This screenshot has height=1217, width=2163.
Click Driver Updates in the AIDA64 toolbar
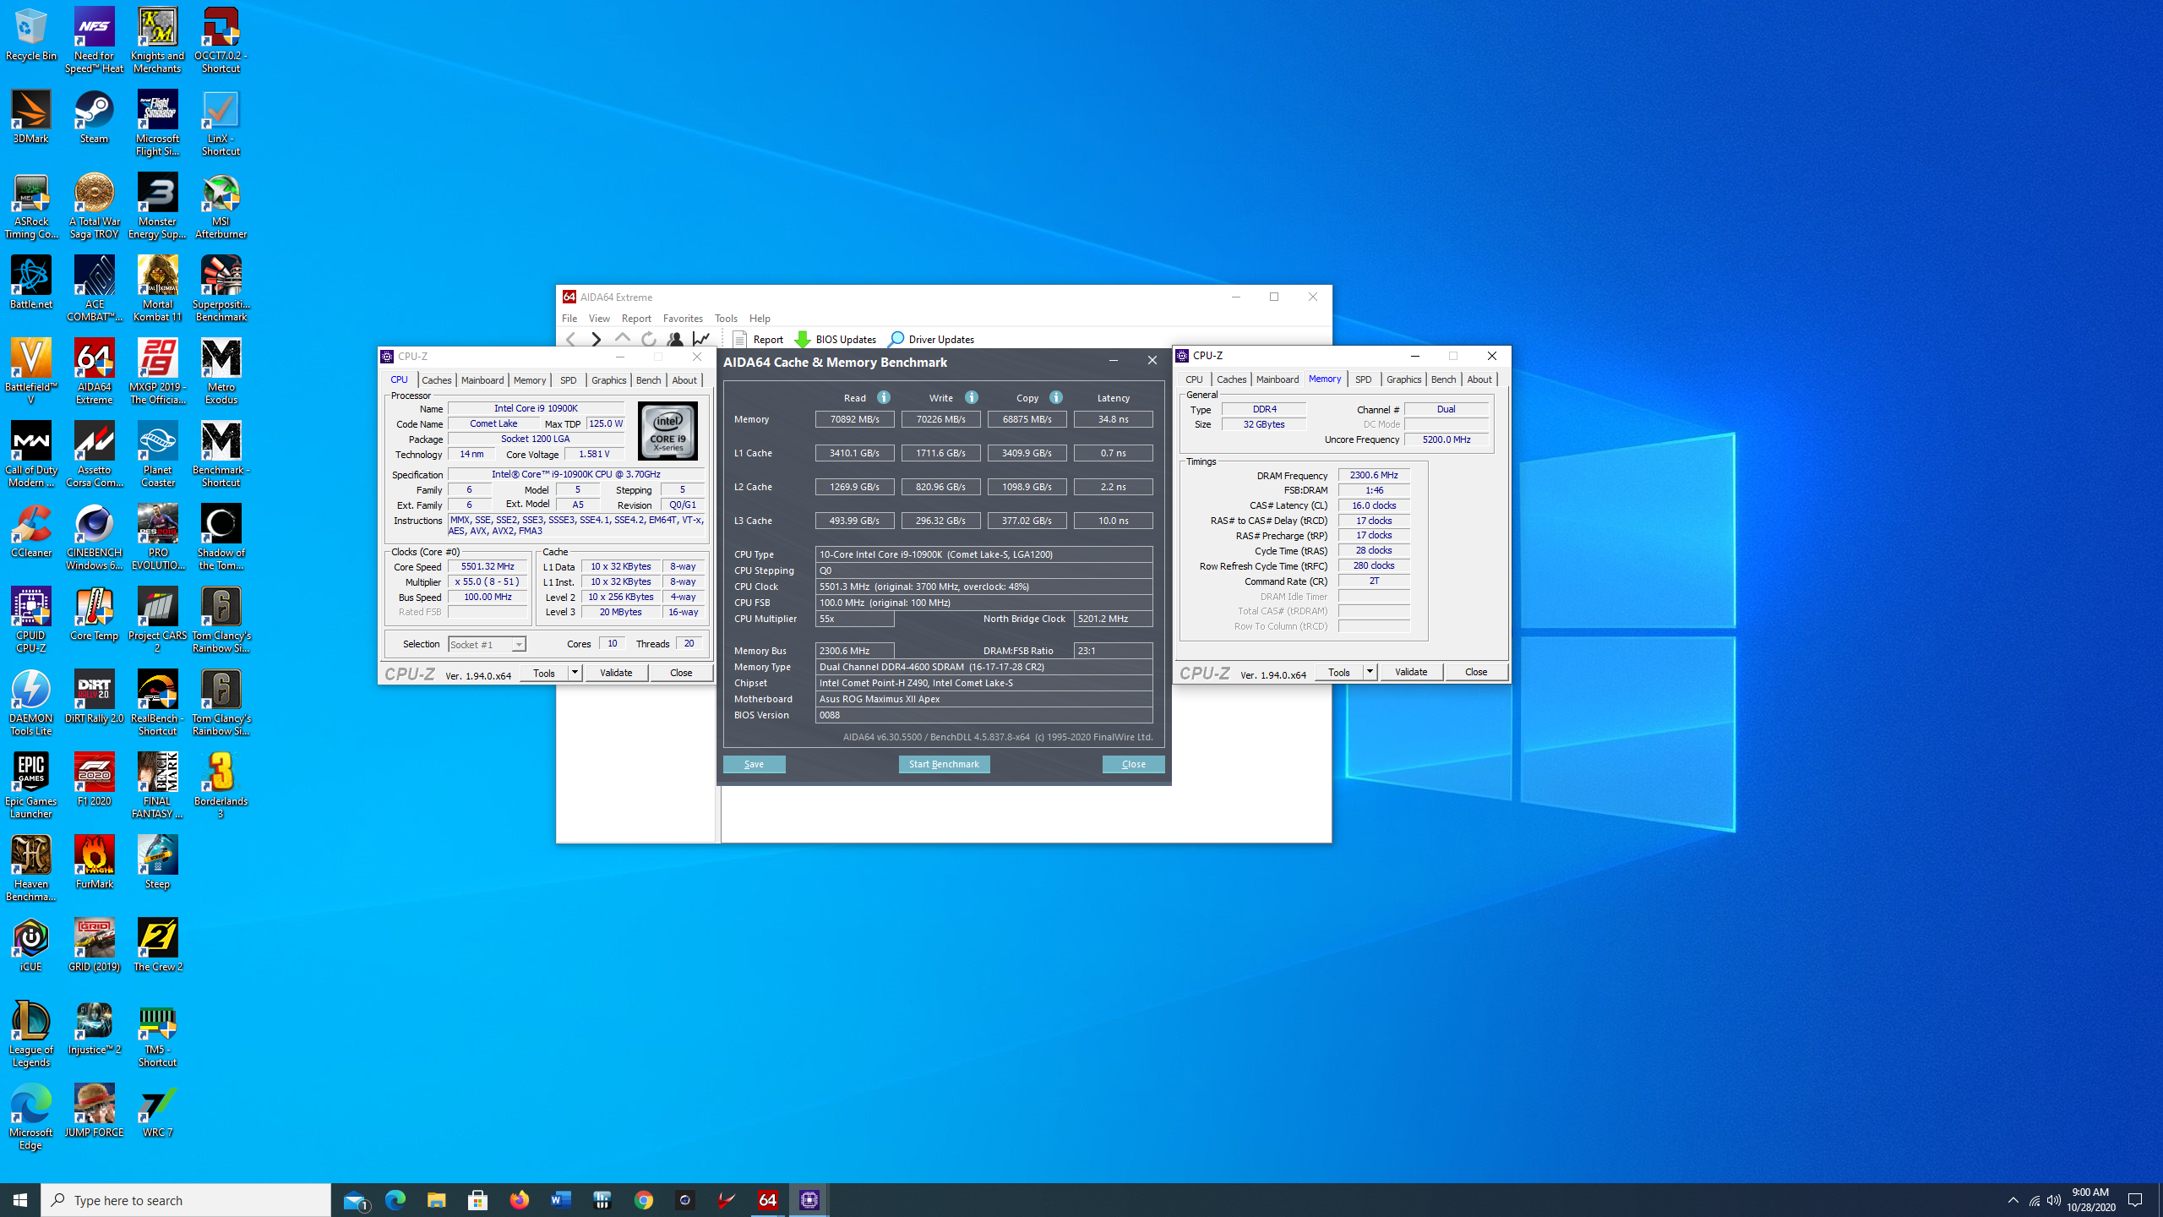click(x=931, y=339)
